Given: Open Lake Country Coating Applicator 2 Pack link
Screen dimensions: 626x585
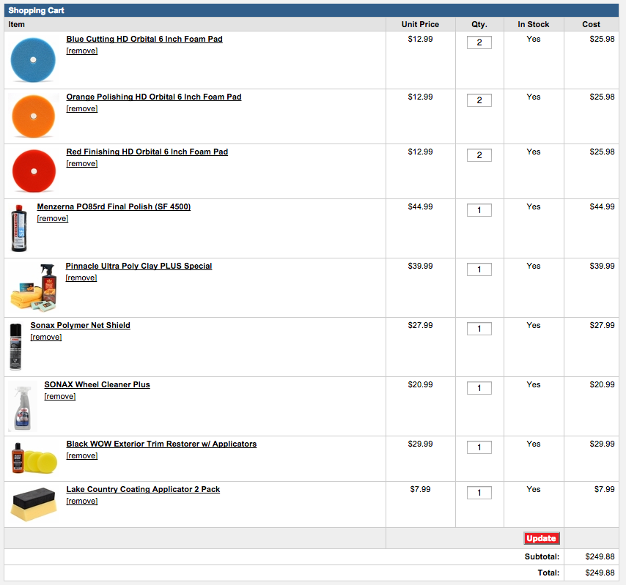Looking at the screenshot, I should click(143, 490).
